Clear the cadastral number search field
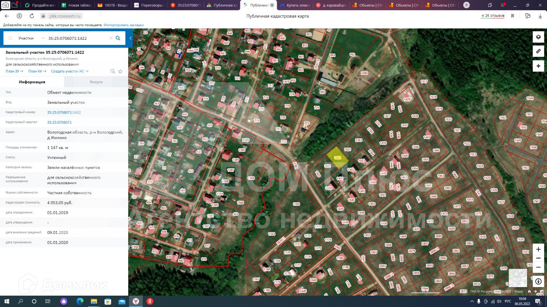 click(x=111, y=38)
